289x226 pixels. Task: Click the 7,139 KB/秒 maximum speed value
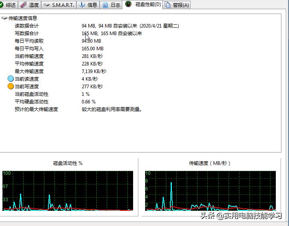[94, 71]
